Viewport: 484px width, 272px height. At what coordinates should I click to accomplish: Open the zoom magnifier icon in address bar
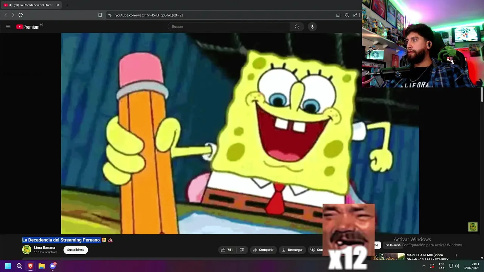(347, 15)
